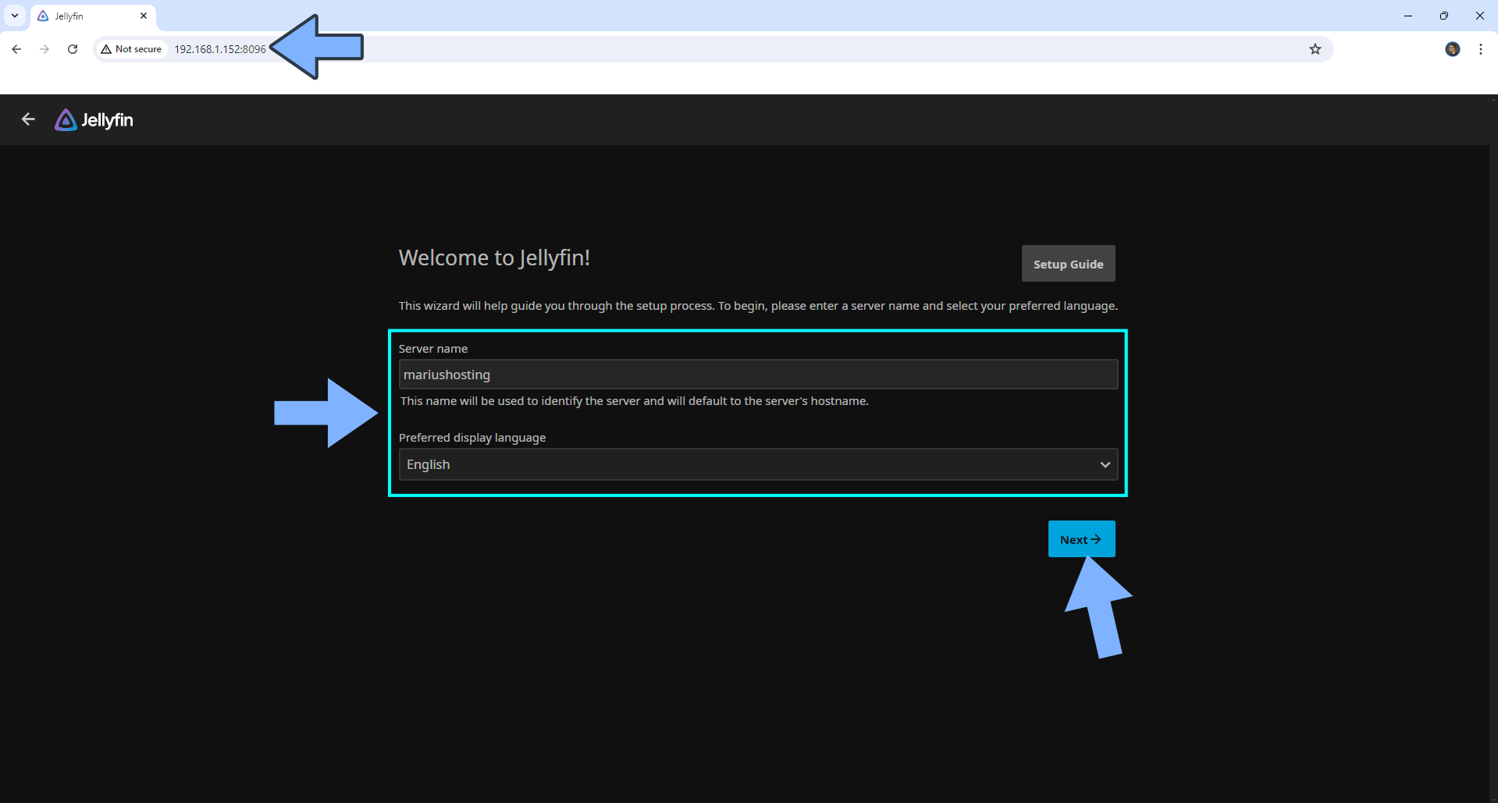Reload the current page
1498x803 pixels.
pyautogui.click(x=73, y=49)
